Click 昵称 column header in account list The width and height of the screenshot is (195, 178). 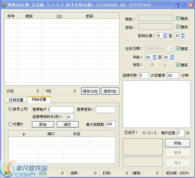tap(29, 16)
